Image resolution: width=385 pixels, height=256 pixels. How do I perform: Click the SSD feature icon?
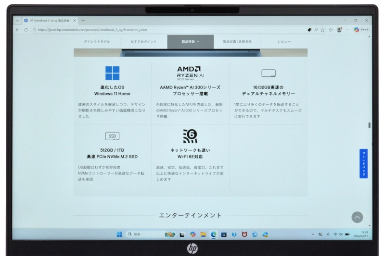(x=112, y=136)
